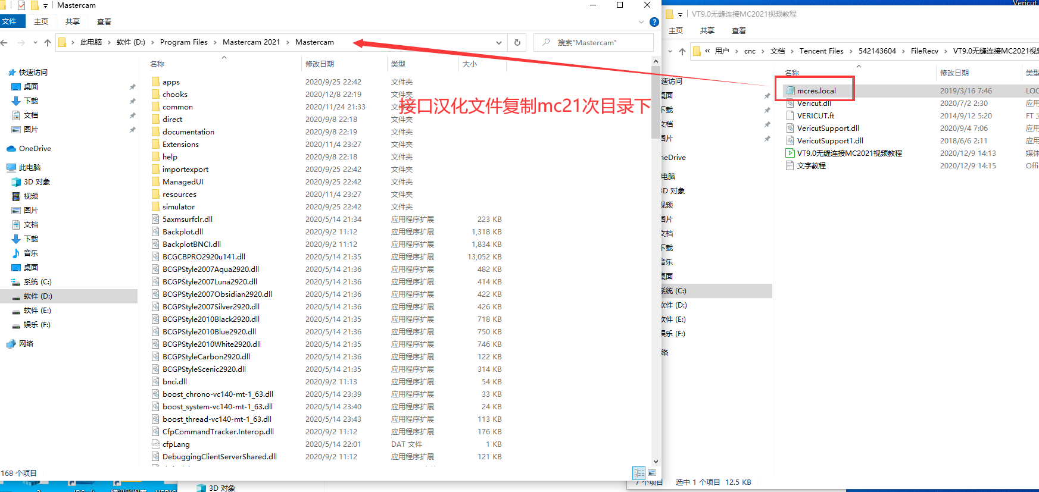Navigate to Mastercam 2021 in the address bar
Image resolution: width=1039 pixels, height=492 pixels.
point(251,42)
